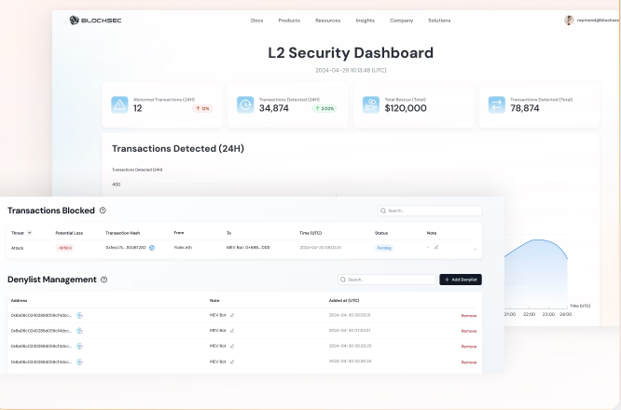
Task: Click magnifier icon in Transactions Blocked search
Action: click(x=383, y=211)
